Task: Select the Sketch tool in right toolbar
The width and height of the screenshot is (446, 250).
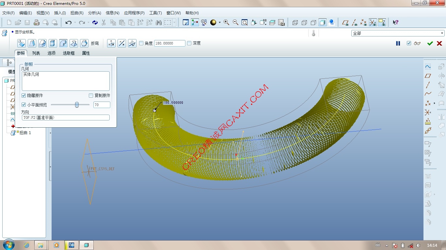Action: click(x=428, y=66)
